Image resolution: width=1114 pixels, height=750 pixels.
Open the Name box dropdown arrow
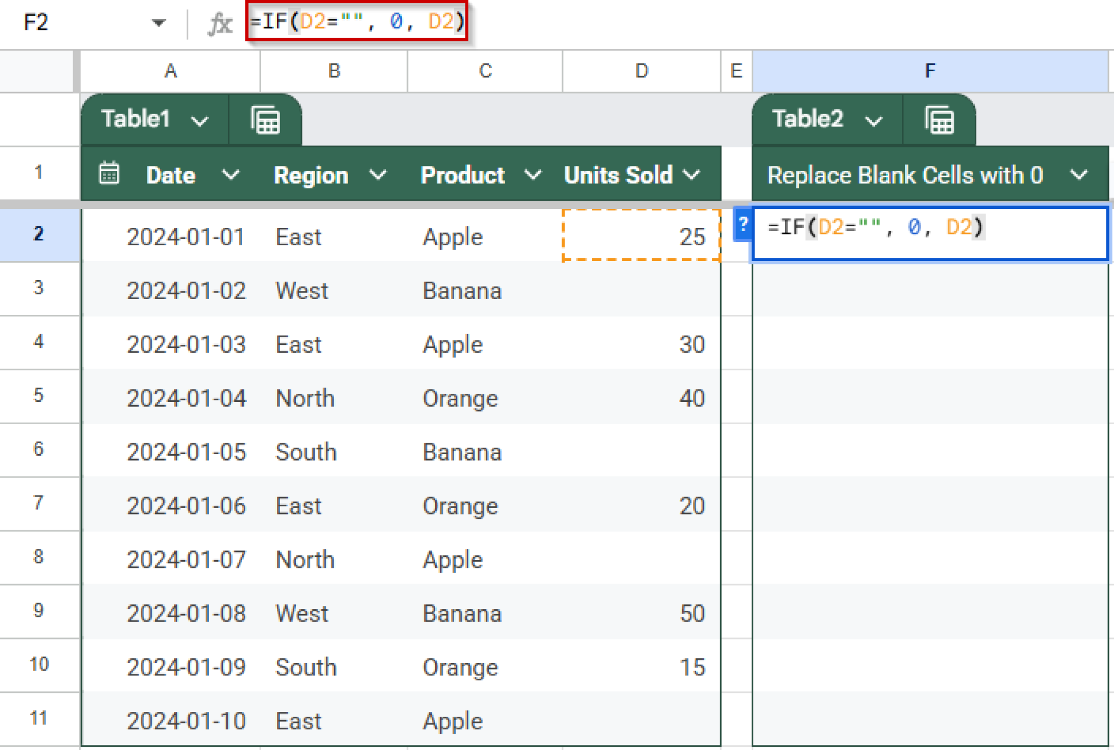(x=158, y=23)
